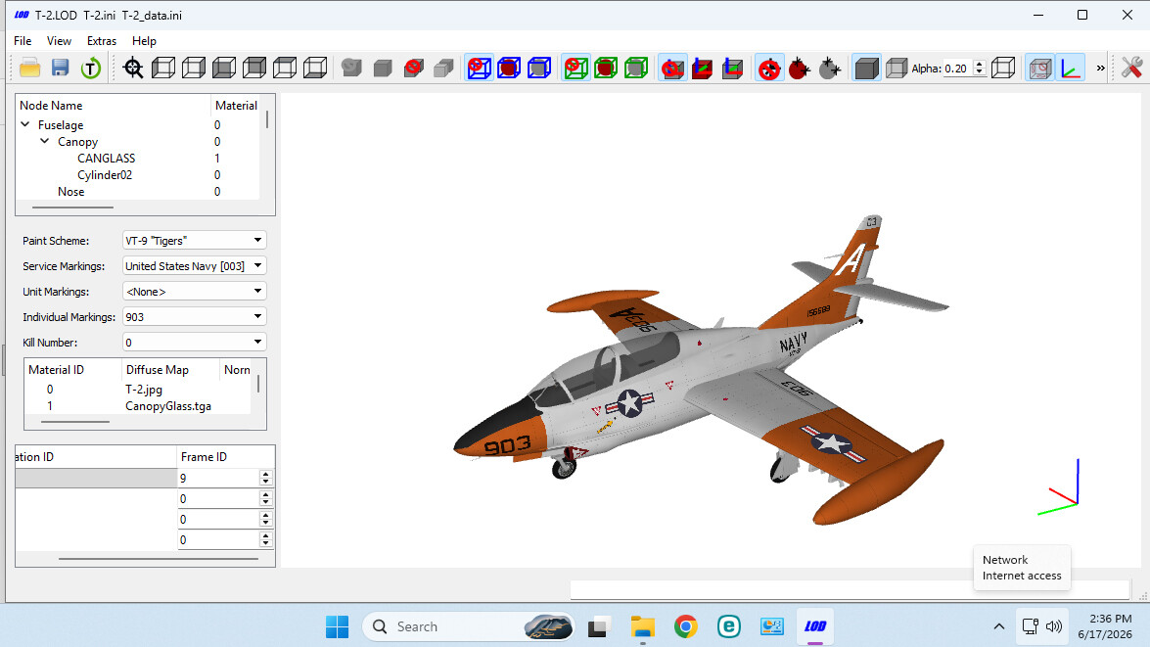Image resolution: width=1150 pixels, height=647 pixels.
Task: Open the File menu
Action: pos(23,41)
